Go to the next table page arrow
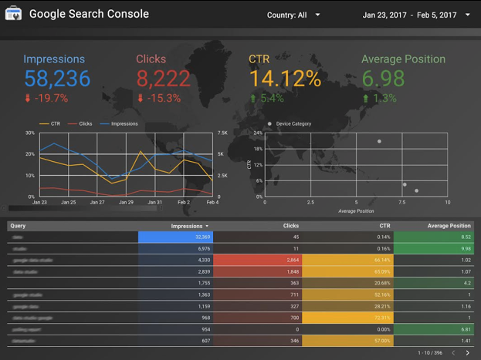Screen dimensions: 481x360 click(x=468, y=353)
